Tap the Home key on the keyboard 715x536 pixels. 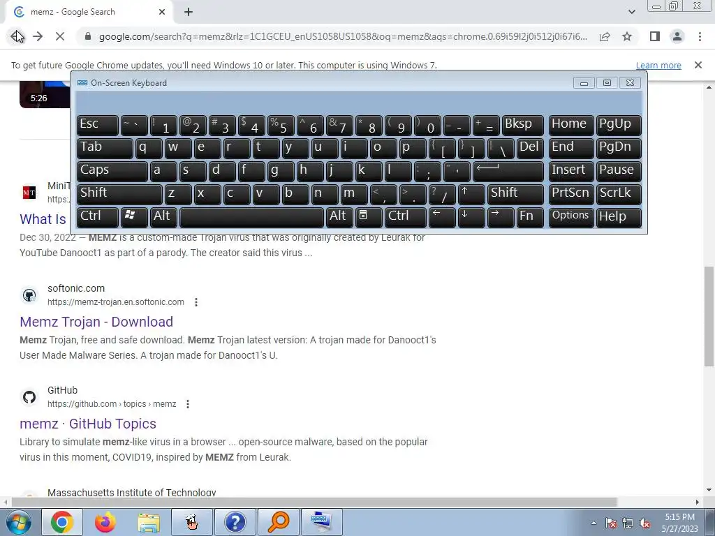[x=571, y=125]
